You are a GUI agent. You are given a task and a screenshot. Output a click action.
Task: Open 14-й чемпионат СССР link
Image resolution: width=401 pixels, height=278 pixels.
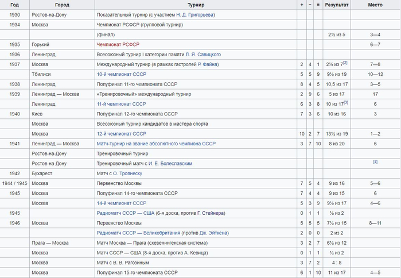point(122,203)
